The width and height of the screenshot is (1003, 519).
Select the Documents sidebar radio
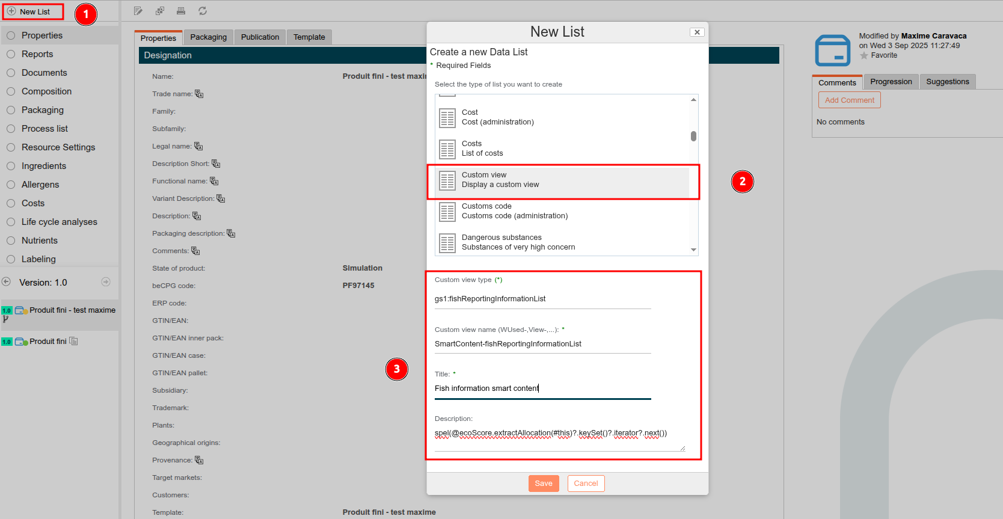click(11, 73)
